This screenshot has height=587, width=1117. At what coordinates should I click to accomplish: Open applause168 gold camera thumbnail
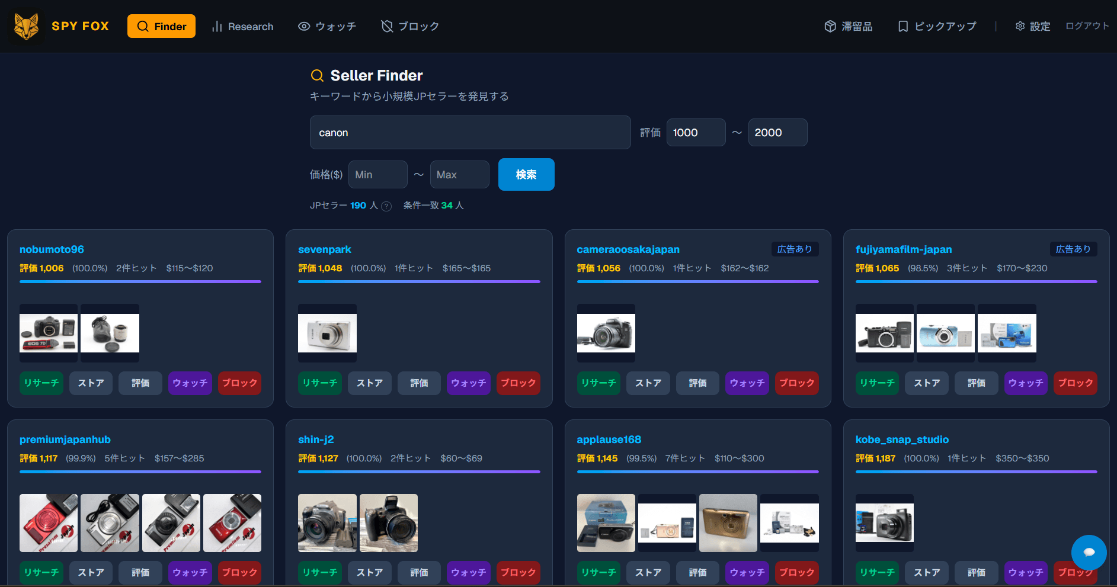(728, 523)
